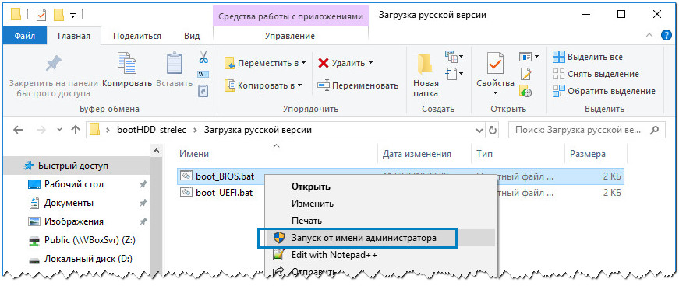Screen dimensions: 679x286
Task: Click the navigation pane scroll up arrow
Action: (x=157, y=151)
